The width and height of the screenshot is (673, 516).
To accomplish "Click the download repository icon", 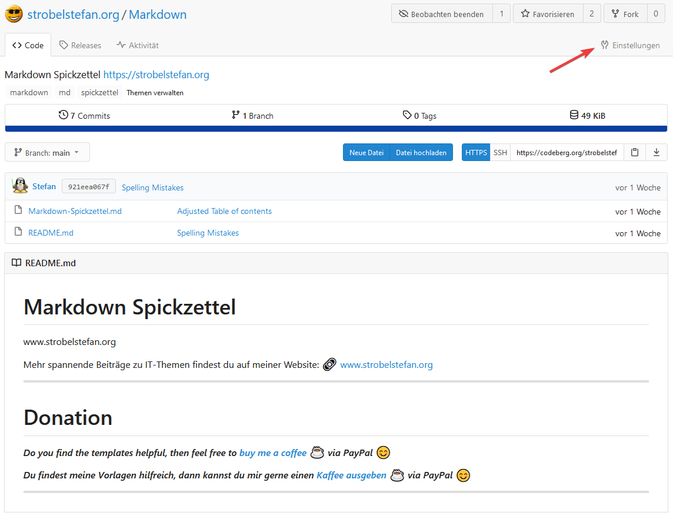I will coord(657,152).
